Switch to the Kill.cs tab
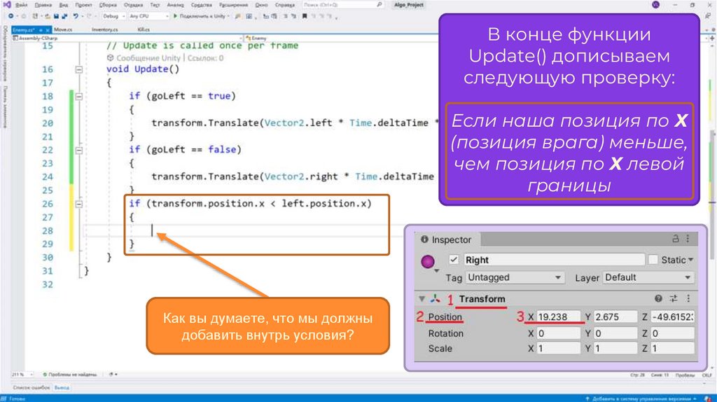Viewport: 717px width, 402px height. 144,29
